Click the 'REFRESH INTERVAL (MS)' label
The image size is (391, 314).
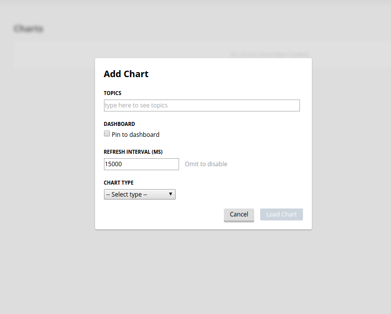133,152
